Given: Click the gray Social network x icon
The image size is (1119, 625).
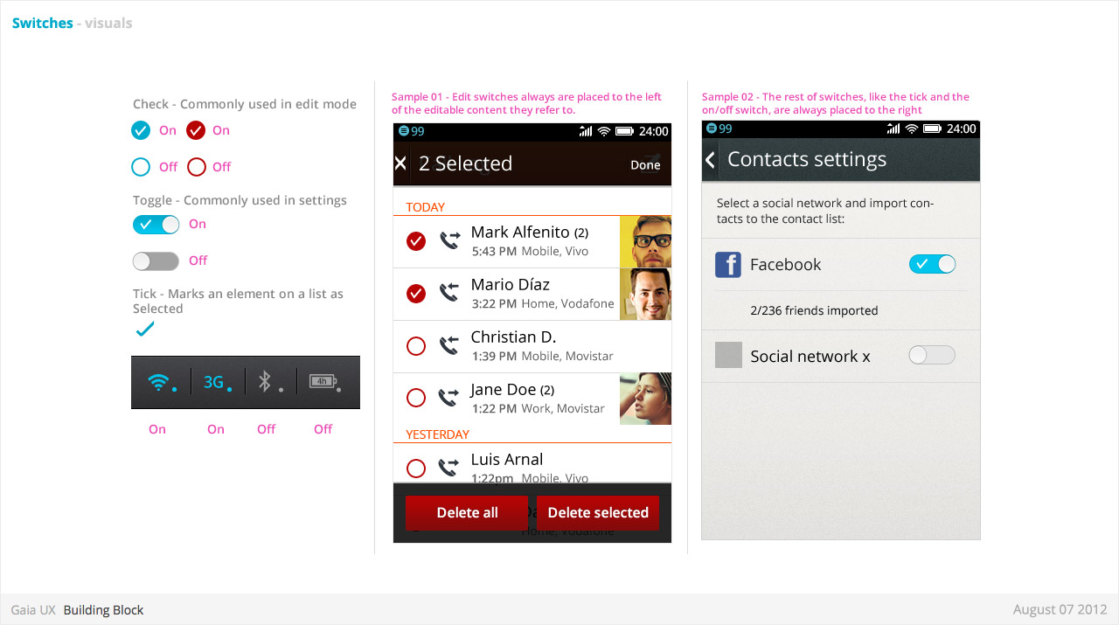Looking at the screenshot, I should pyautogui.click(x=728, y=355).
